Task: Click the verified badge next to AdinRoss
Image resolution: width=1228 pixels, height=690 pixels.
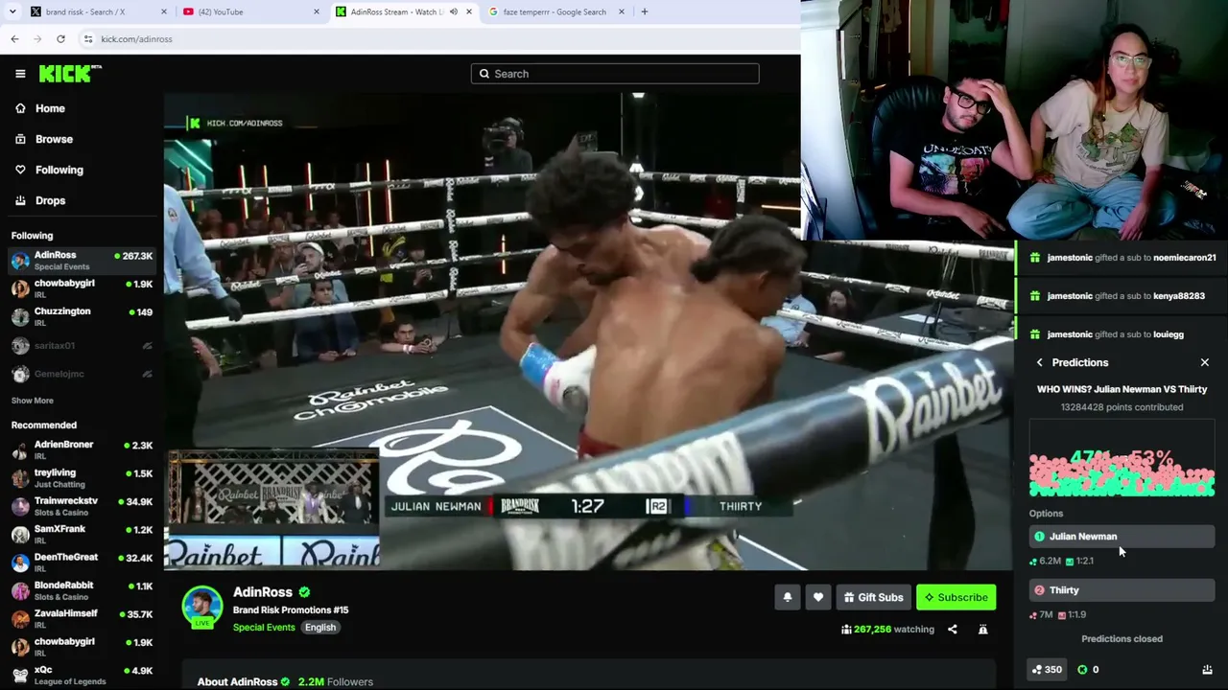Action: [x=304, y=592]
